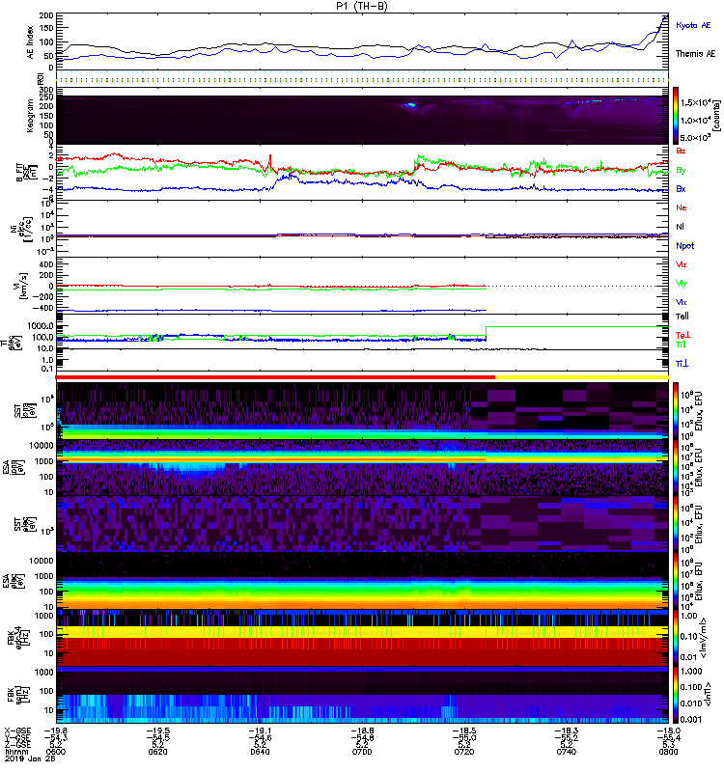
Task: Click the 0700 time axis label
Action: [361, 752]
